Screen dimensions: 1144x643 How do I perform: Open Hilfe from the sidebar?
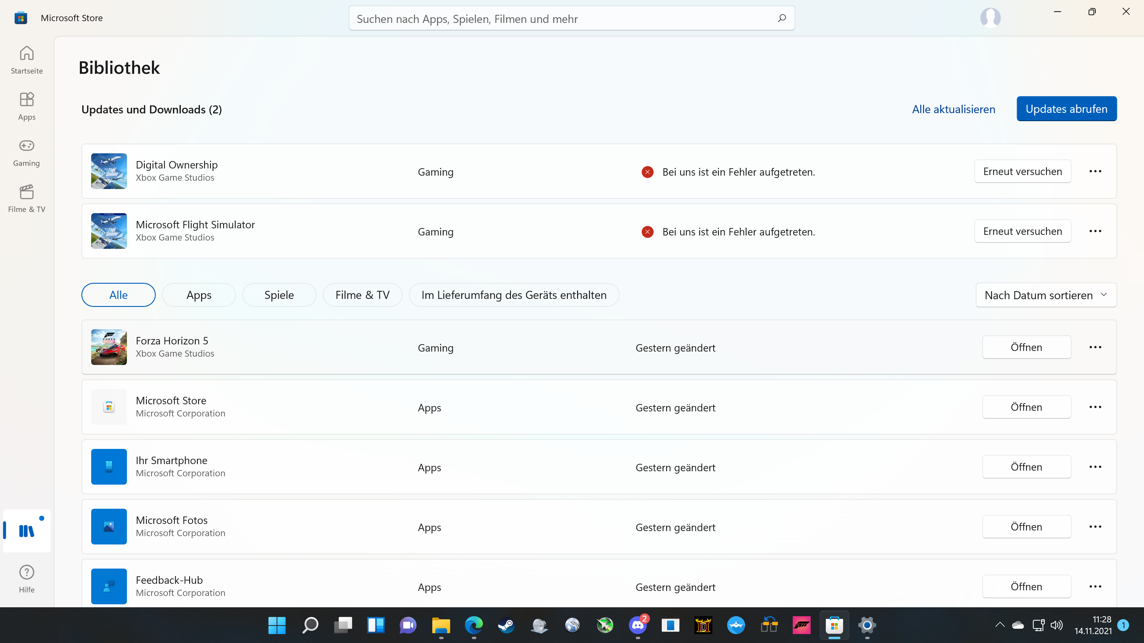point(27,578)
